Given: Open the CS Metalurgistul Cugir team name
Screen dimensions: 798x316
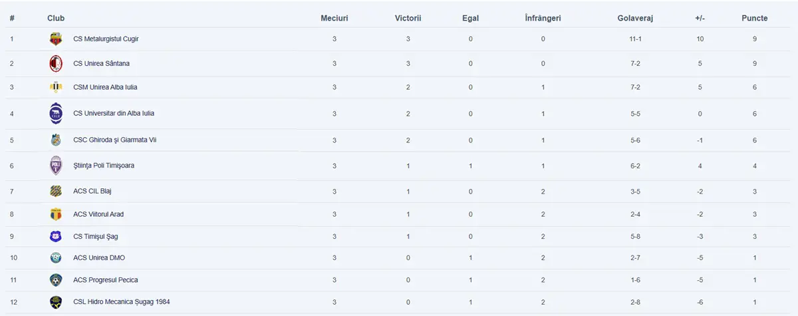Looking at the screenshot, I should click(106, 39).
